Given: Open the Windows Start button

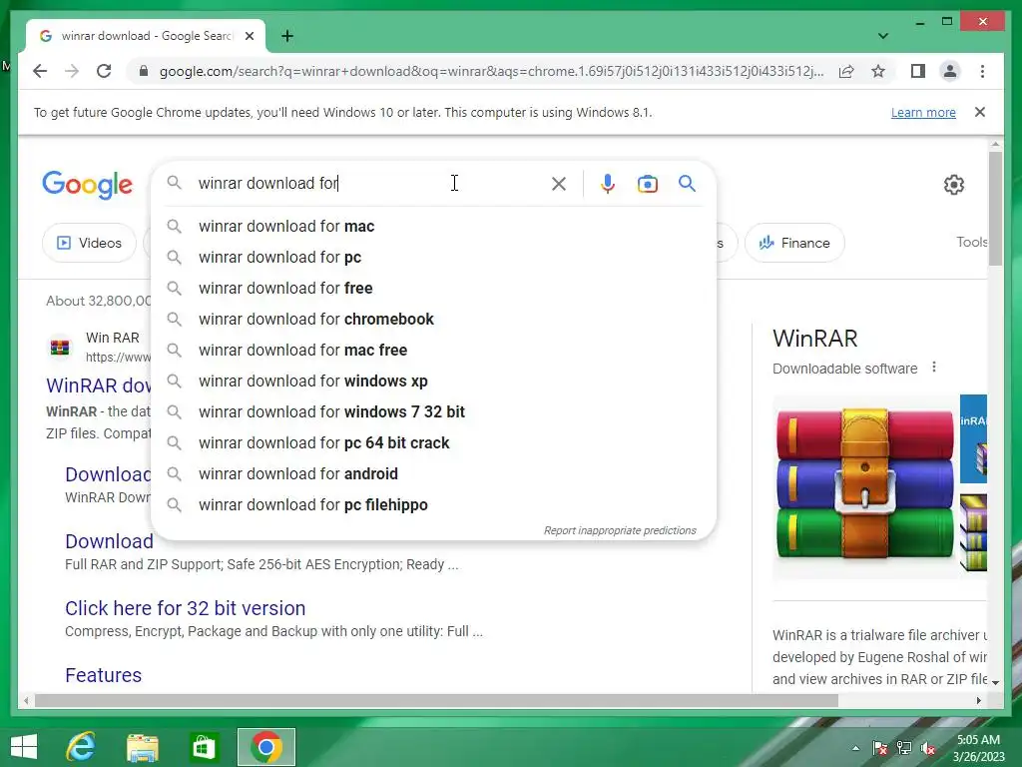Looking at the screenshot, I should tap(24, 747).
